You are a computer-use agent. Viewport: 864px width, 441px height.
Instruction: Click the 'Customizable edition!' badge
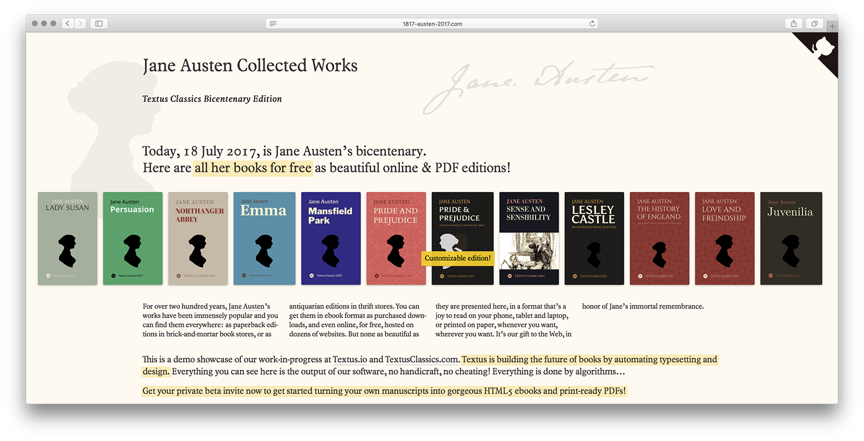(x=458, y=258)
